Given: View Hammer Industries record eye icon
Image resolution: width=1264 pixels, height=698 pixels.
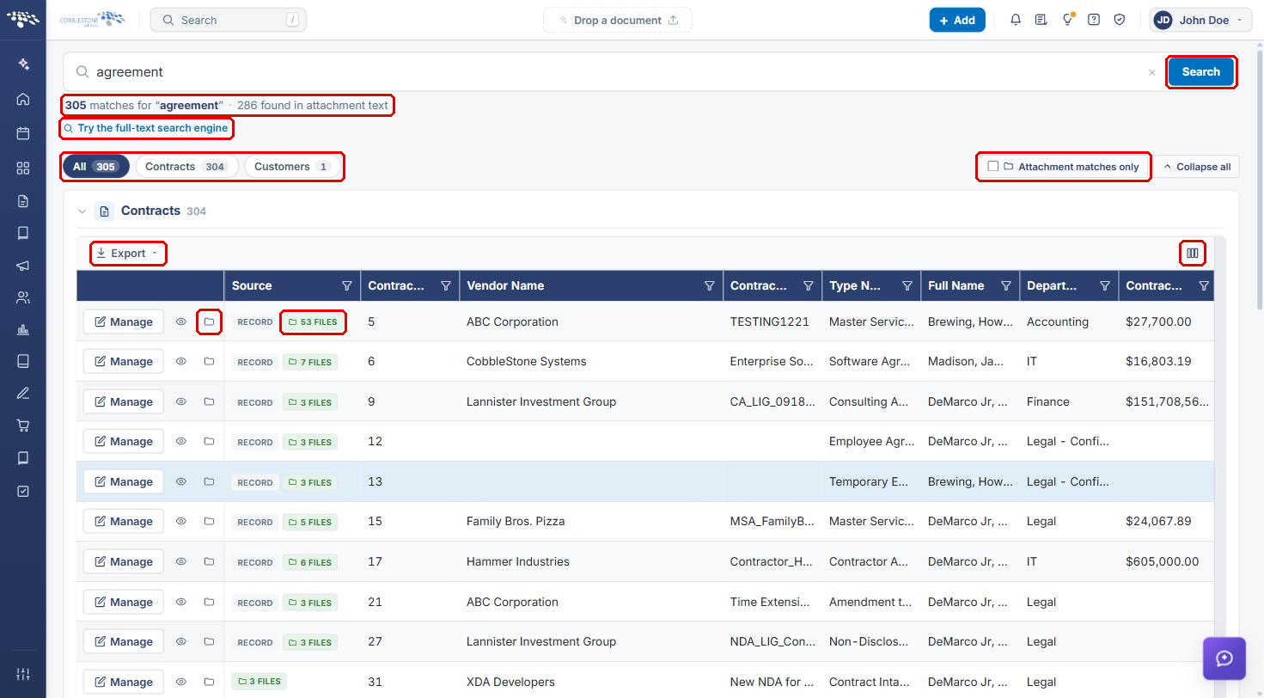Looking at the screenshot, I should (181, 561).
